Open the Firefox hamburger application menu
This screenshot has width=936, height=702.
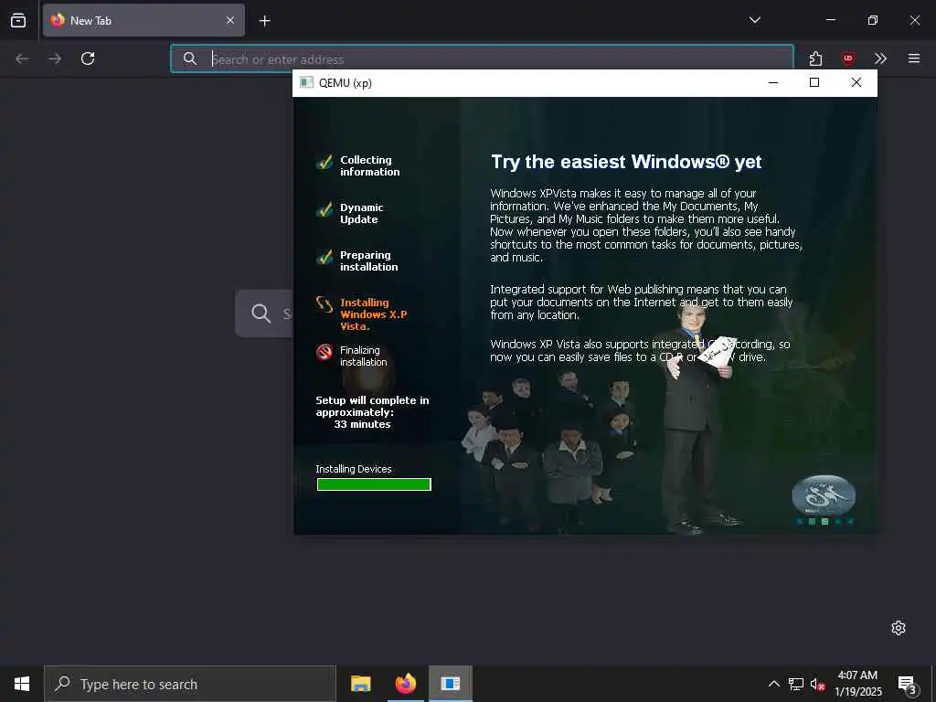(914, 58)
